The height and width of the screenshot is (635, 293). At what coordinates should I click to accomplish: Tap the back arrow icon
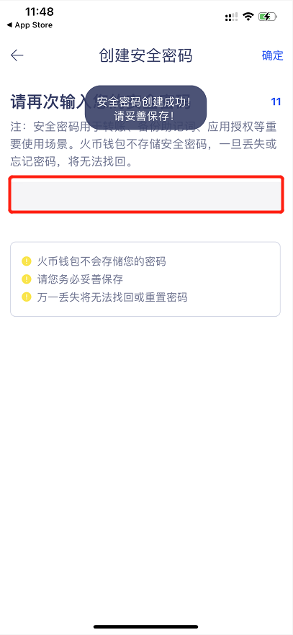coord(17,55)
